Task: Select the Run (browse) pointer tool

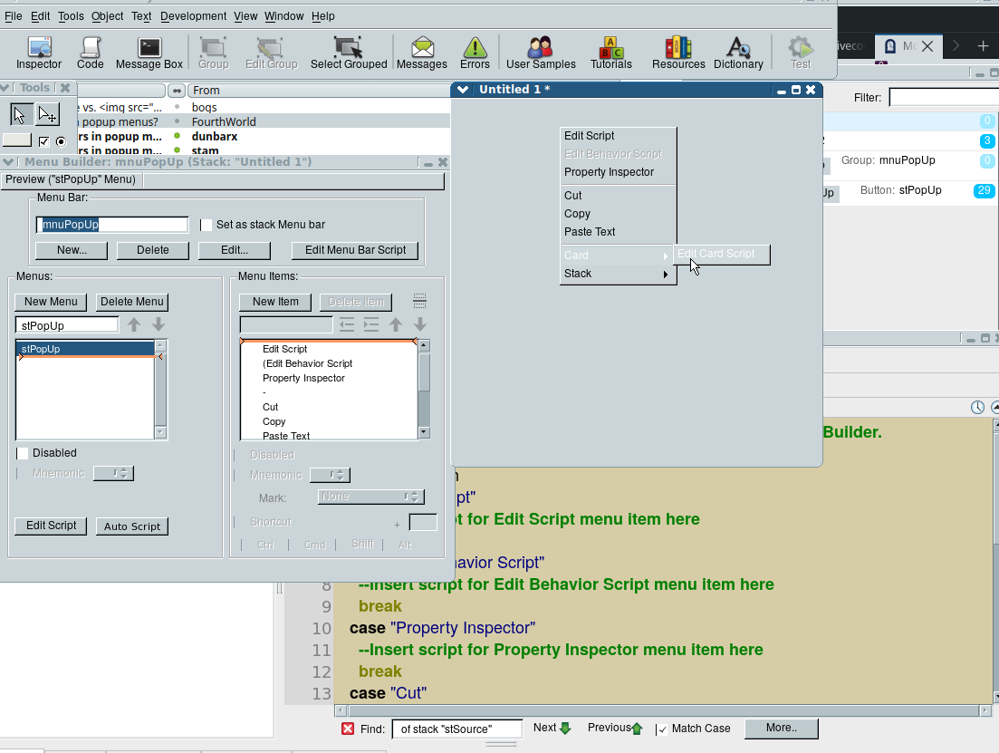Action: [x=20, y=114]
